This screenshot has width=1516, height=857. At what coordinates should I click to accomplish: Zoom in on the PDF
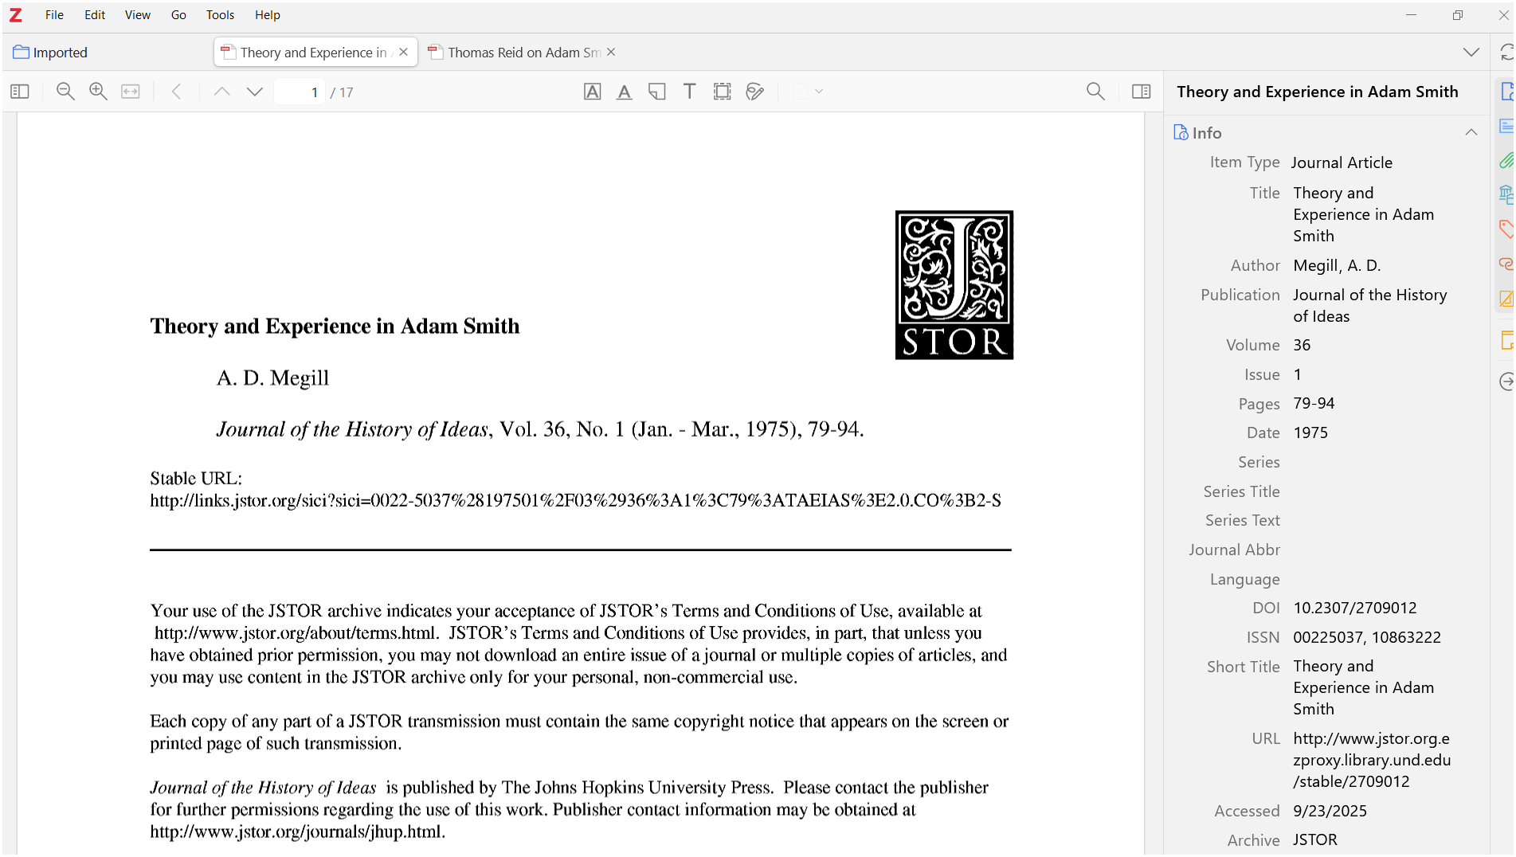coord(98,92)
